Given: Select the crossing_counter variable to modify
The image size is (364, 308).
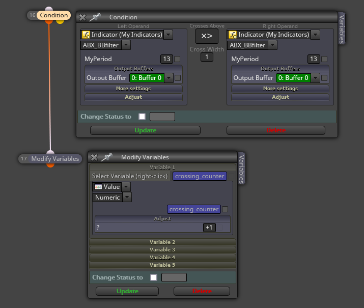Looking at the screenshot, I should pos(200,176).
